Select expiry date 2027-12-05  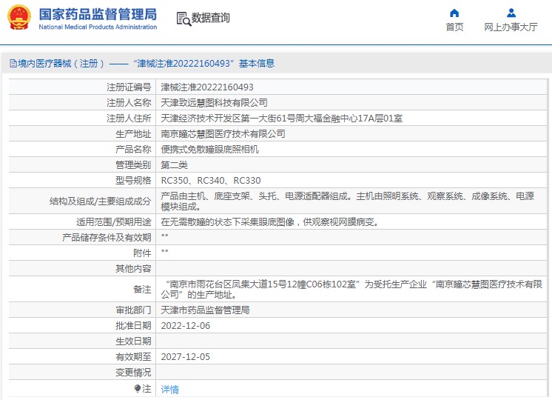[186, 356]
